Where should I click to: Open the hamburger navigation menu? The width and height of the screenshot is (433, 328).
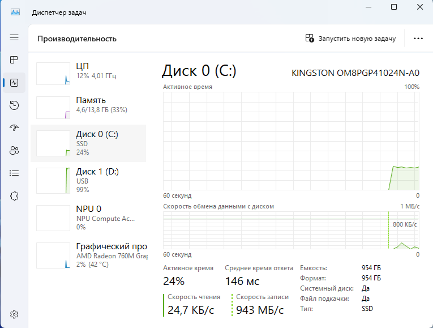tap(14, 37)
